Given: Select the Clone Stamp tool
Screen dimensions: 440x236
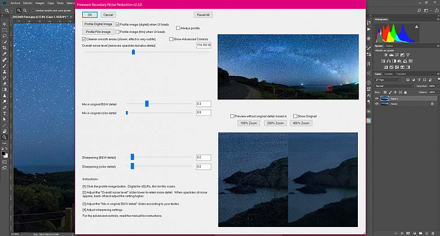Looking at the screenshot, I should (x=4, y=72).
